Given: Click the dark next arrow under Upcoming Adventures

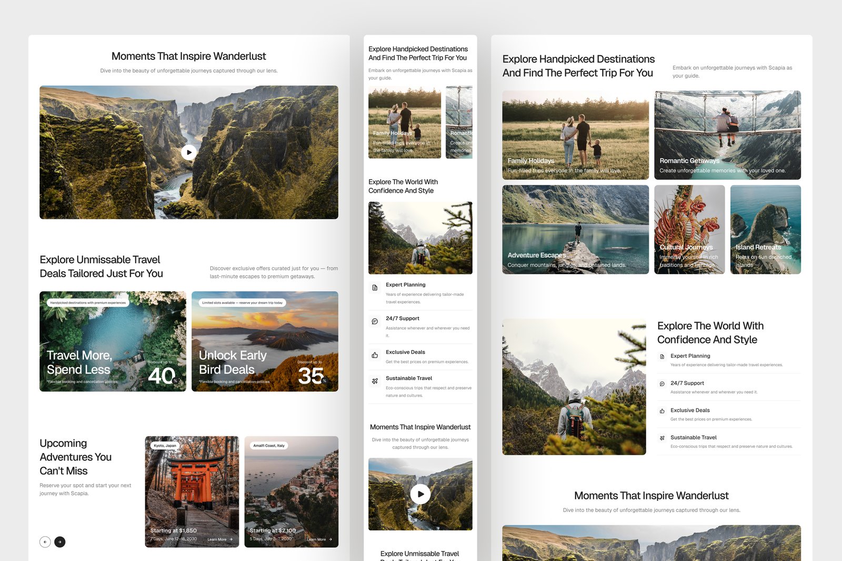Looking at the screenshot, I should pos(60,542).
